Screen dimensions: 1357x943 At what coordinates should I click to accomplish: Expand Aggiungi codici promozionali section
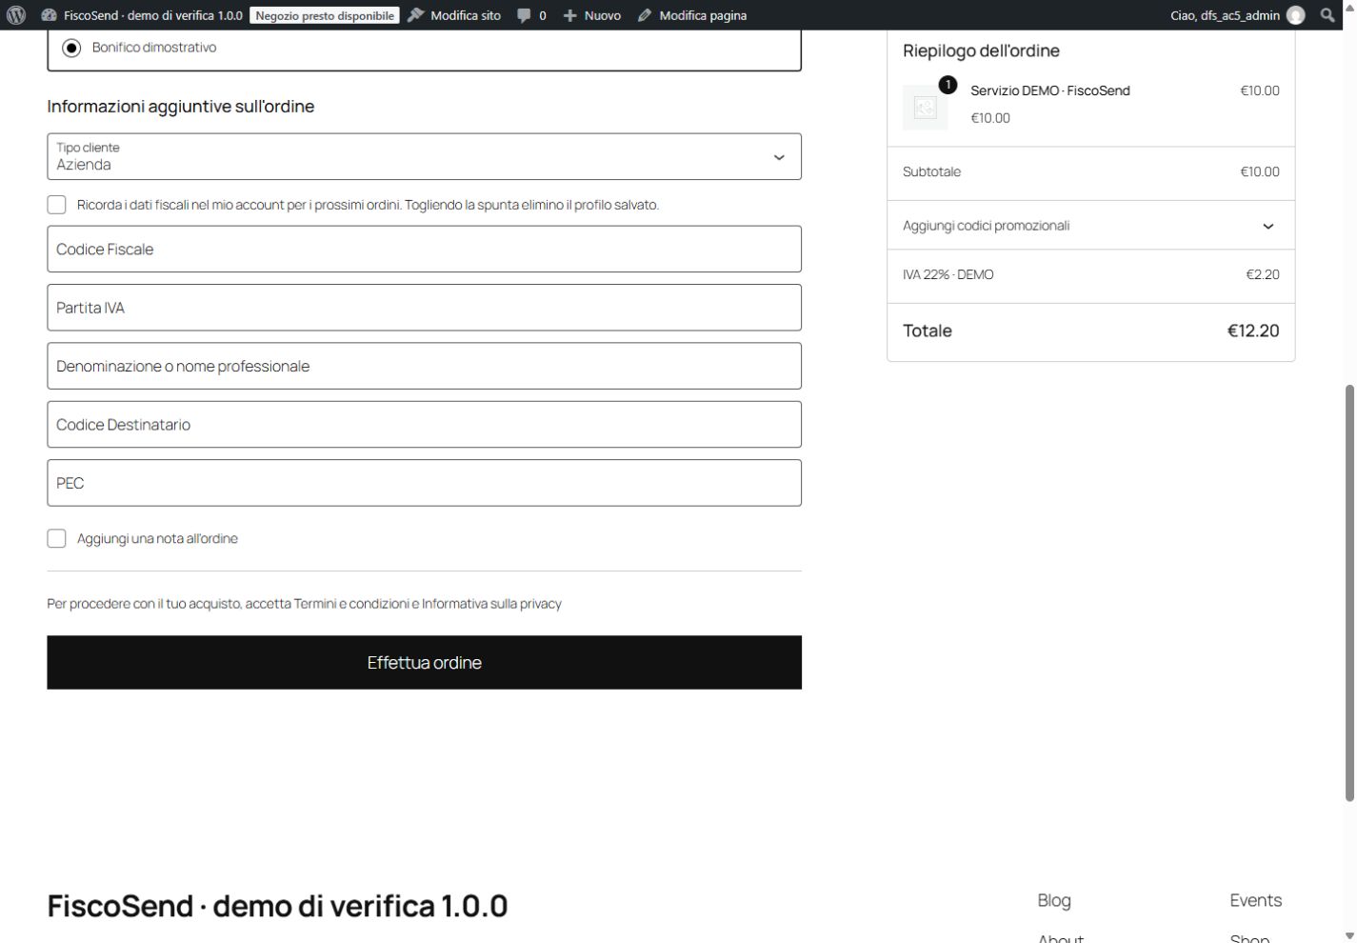click(1090, 226)
